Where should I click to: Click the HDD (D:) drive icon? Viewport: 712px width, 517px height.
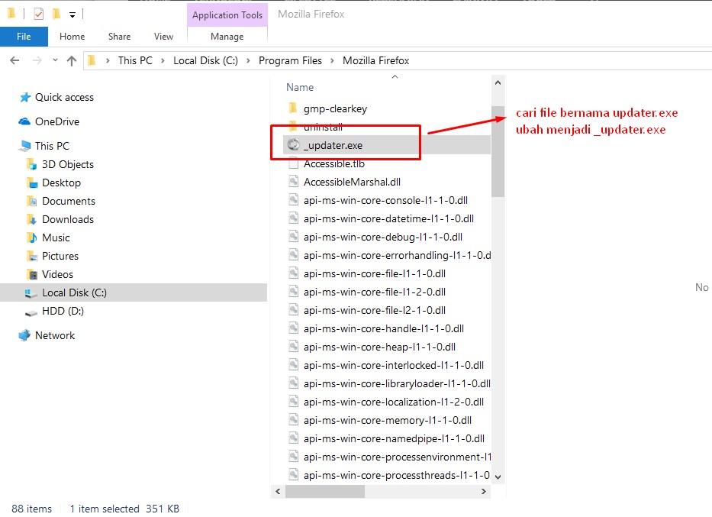click(31, 312)
